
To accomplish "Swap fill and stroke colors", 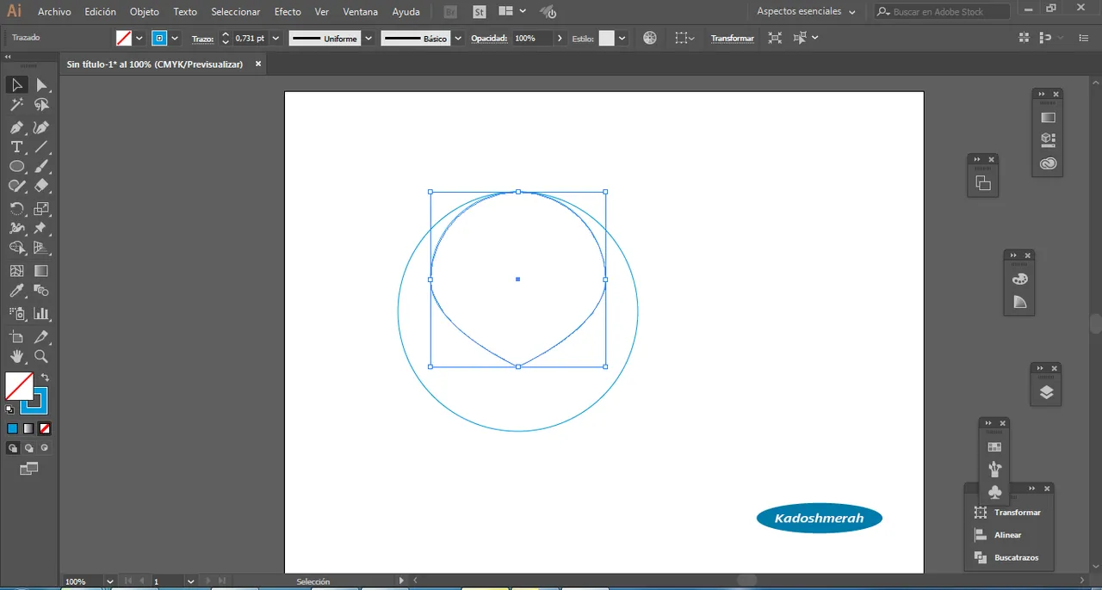I will (x=45, y=378).
